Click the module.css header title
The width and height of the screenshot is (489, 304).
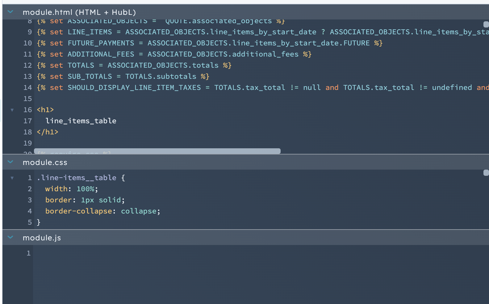pos(45,163)
